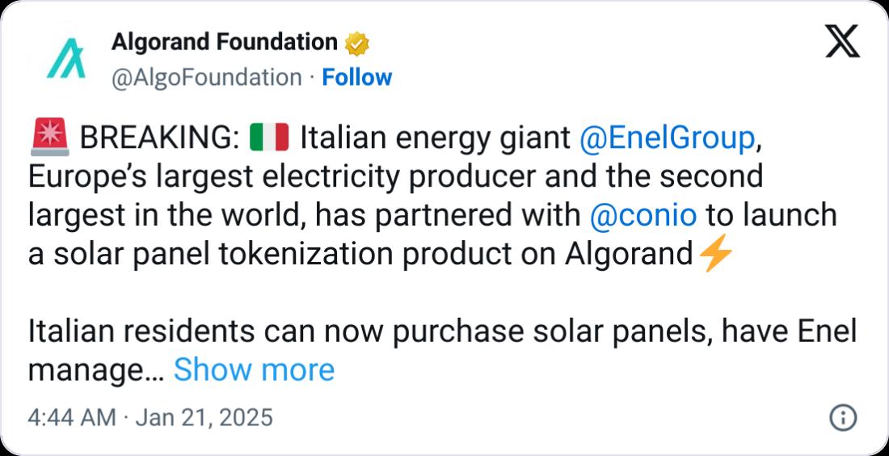
Task: Follow the AlgoFoundation account
Action: point(356,78)
